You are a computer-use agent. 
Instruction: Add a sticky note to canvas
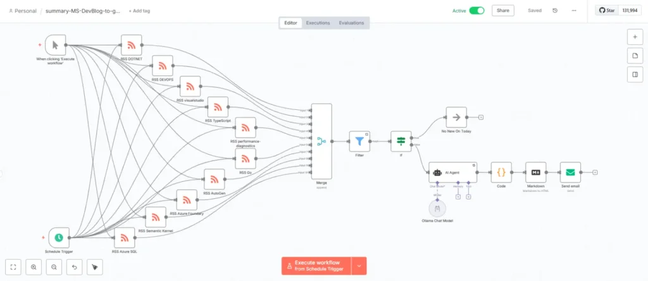click(635, 56)
